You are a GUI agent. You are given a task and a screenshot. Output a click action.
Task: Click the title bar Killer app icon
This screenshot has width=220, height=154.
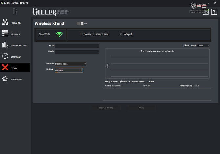pyautogui.click(x=2, y=3)
